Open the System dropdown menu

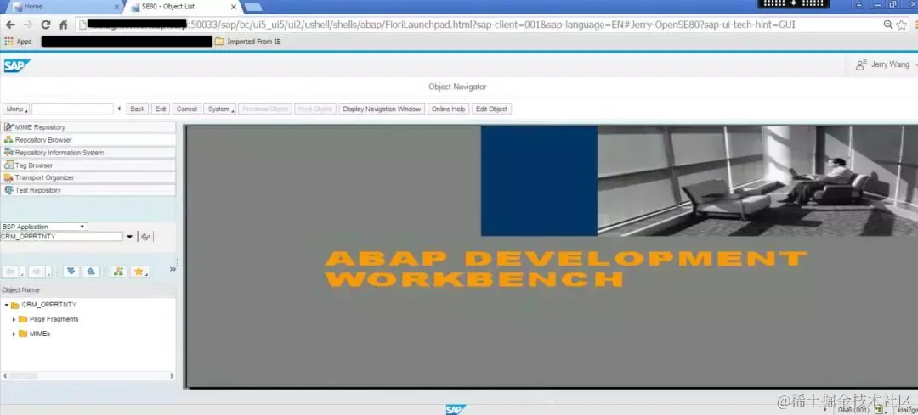coord(219,109)
